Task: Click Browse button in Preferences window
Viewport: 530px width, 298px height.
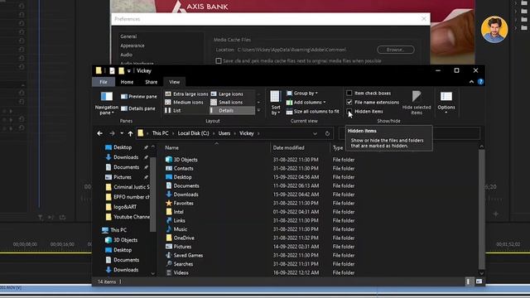Action: point(396,50)
